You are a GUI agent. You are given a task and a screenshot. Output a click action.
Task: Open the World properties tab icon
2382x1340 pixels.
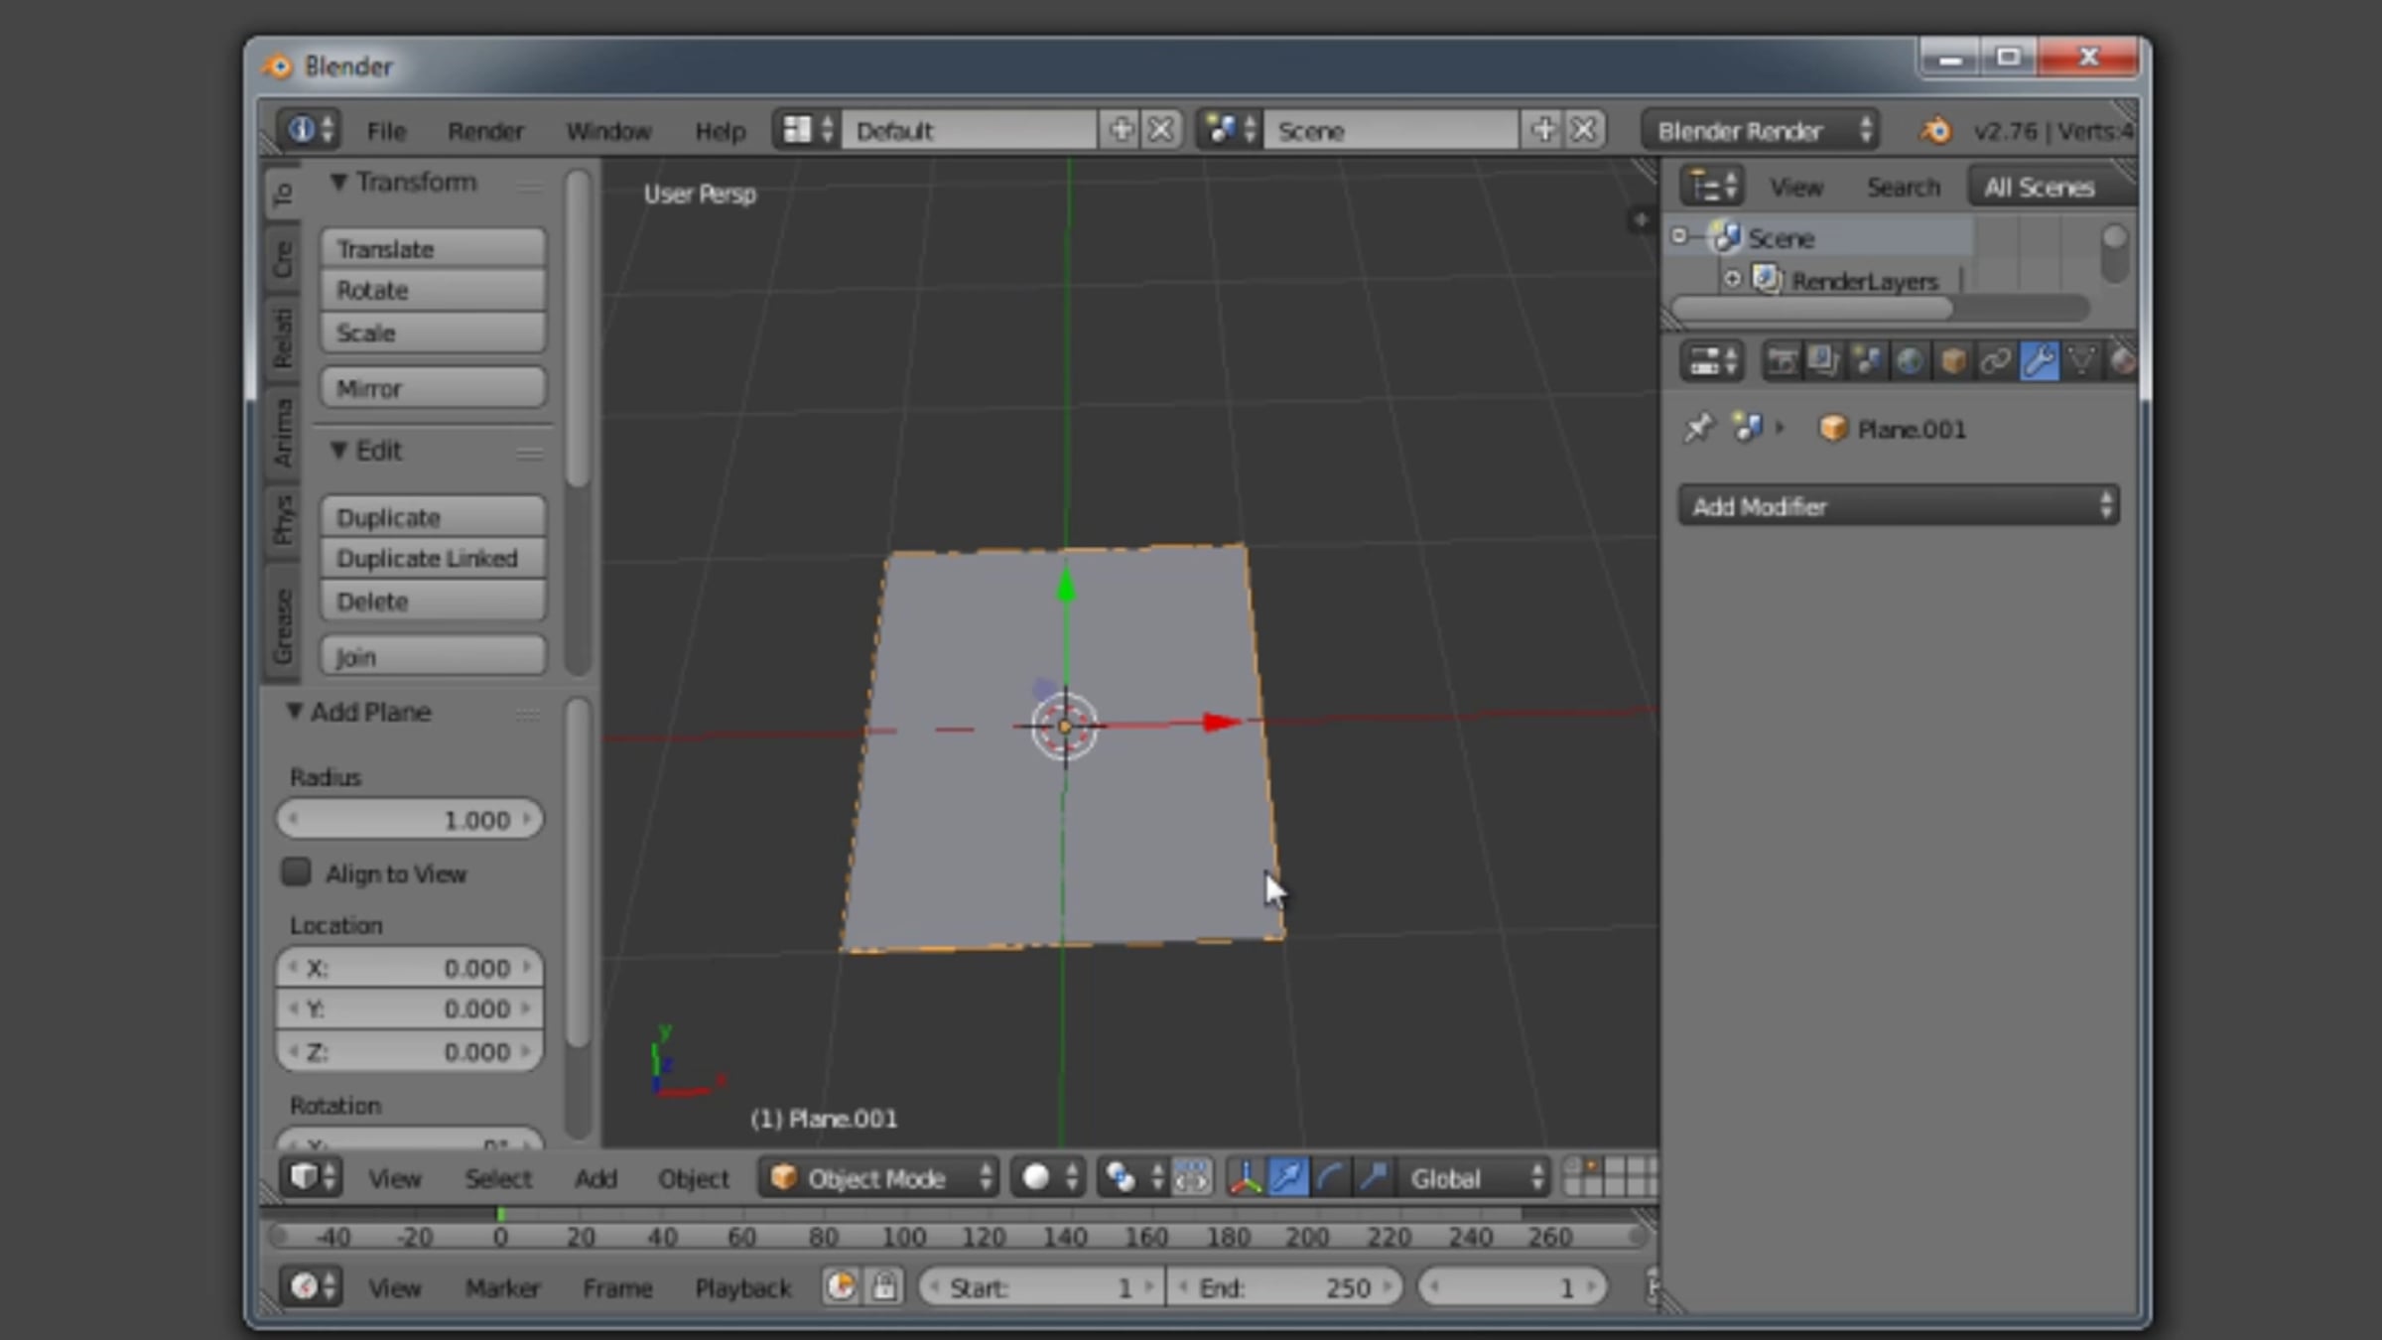(x=1910, y=361)
